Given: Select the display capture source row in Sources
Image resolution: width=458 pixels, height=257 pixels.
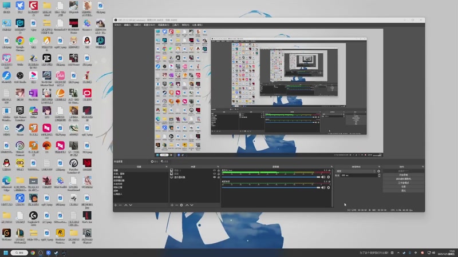Looking at the screenshot, I should 195,177.
